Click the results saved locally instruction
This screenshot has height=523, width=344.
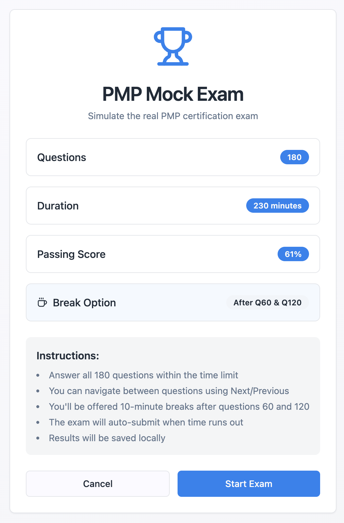[107, 438]
